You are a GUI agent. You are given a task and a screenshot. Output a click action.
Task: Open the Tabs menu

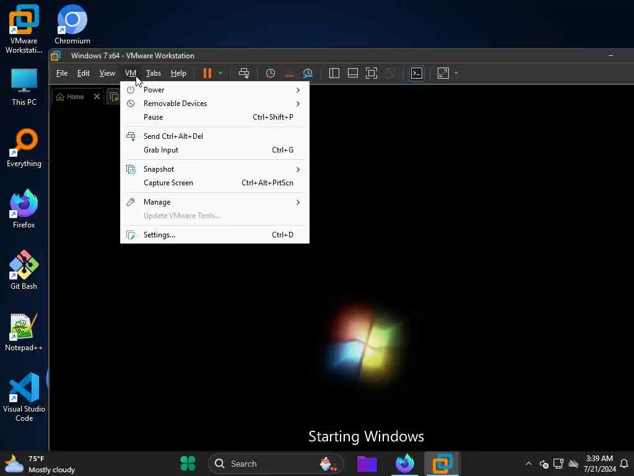point(154,73)
